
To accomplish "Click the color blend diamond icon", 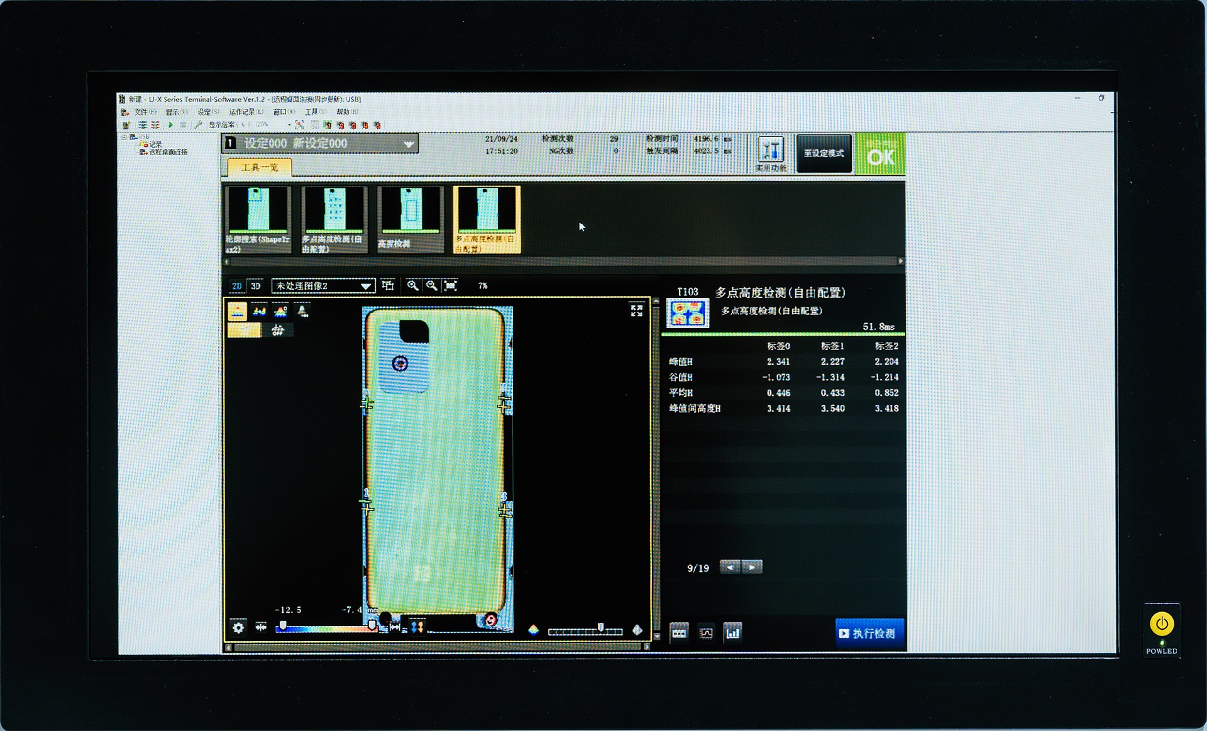I will click(534, 630).
